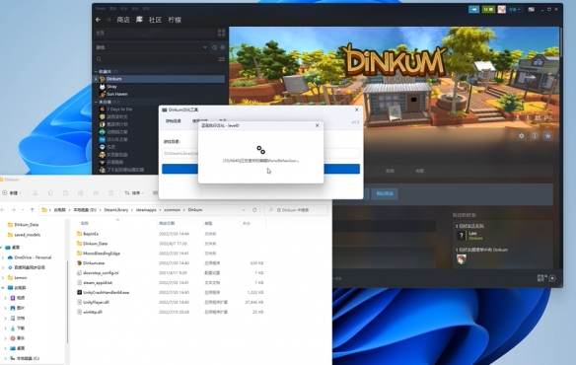576x365 pixels.
Task: Open friends and chat icon at Steam bottom right
Action: [x=552, y=278]
